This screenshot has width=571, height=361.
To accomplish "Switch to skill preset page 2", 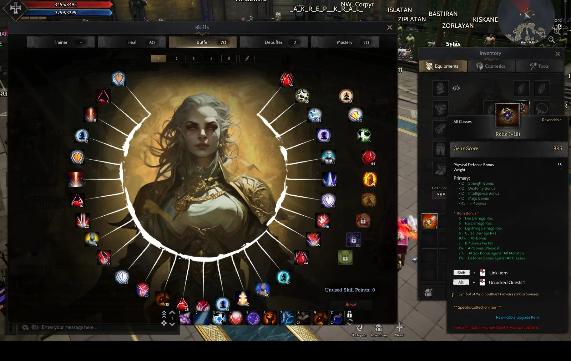I will [176, 58].
